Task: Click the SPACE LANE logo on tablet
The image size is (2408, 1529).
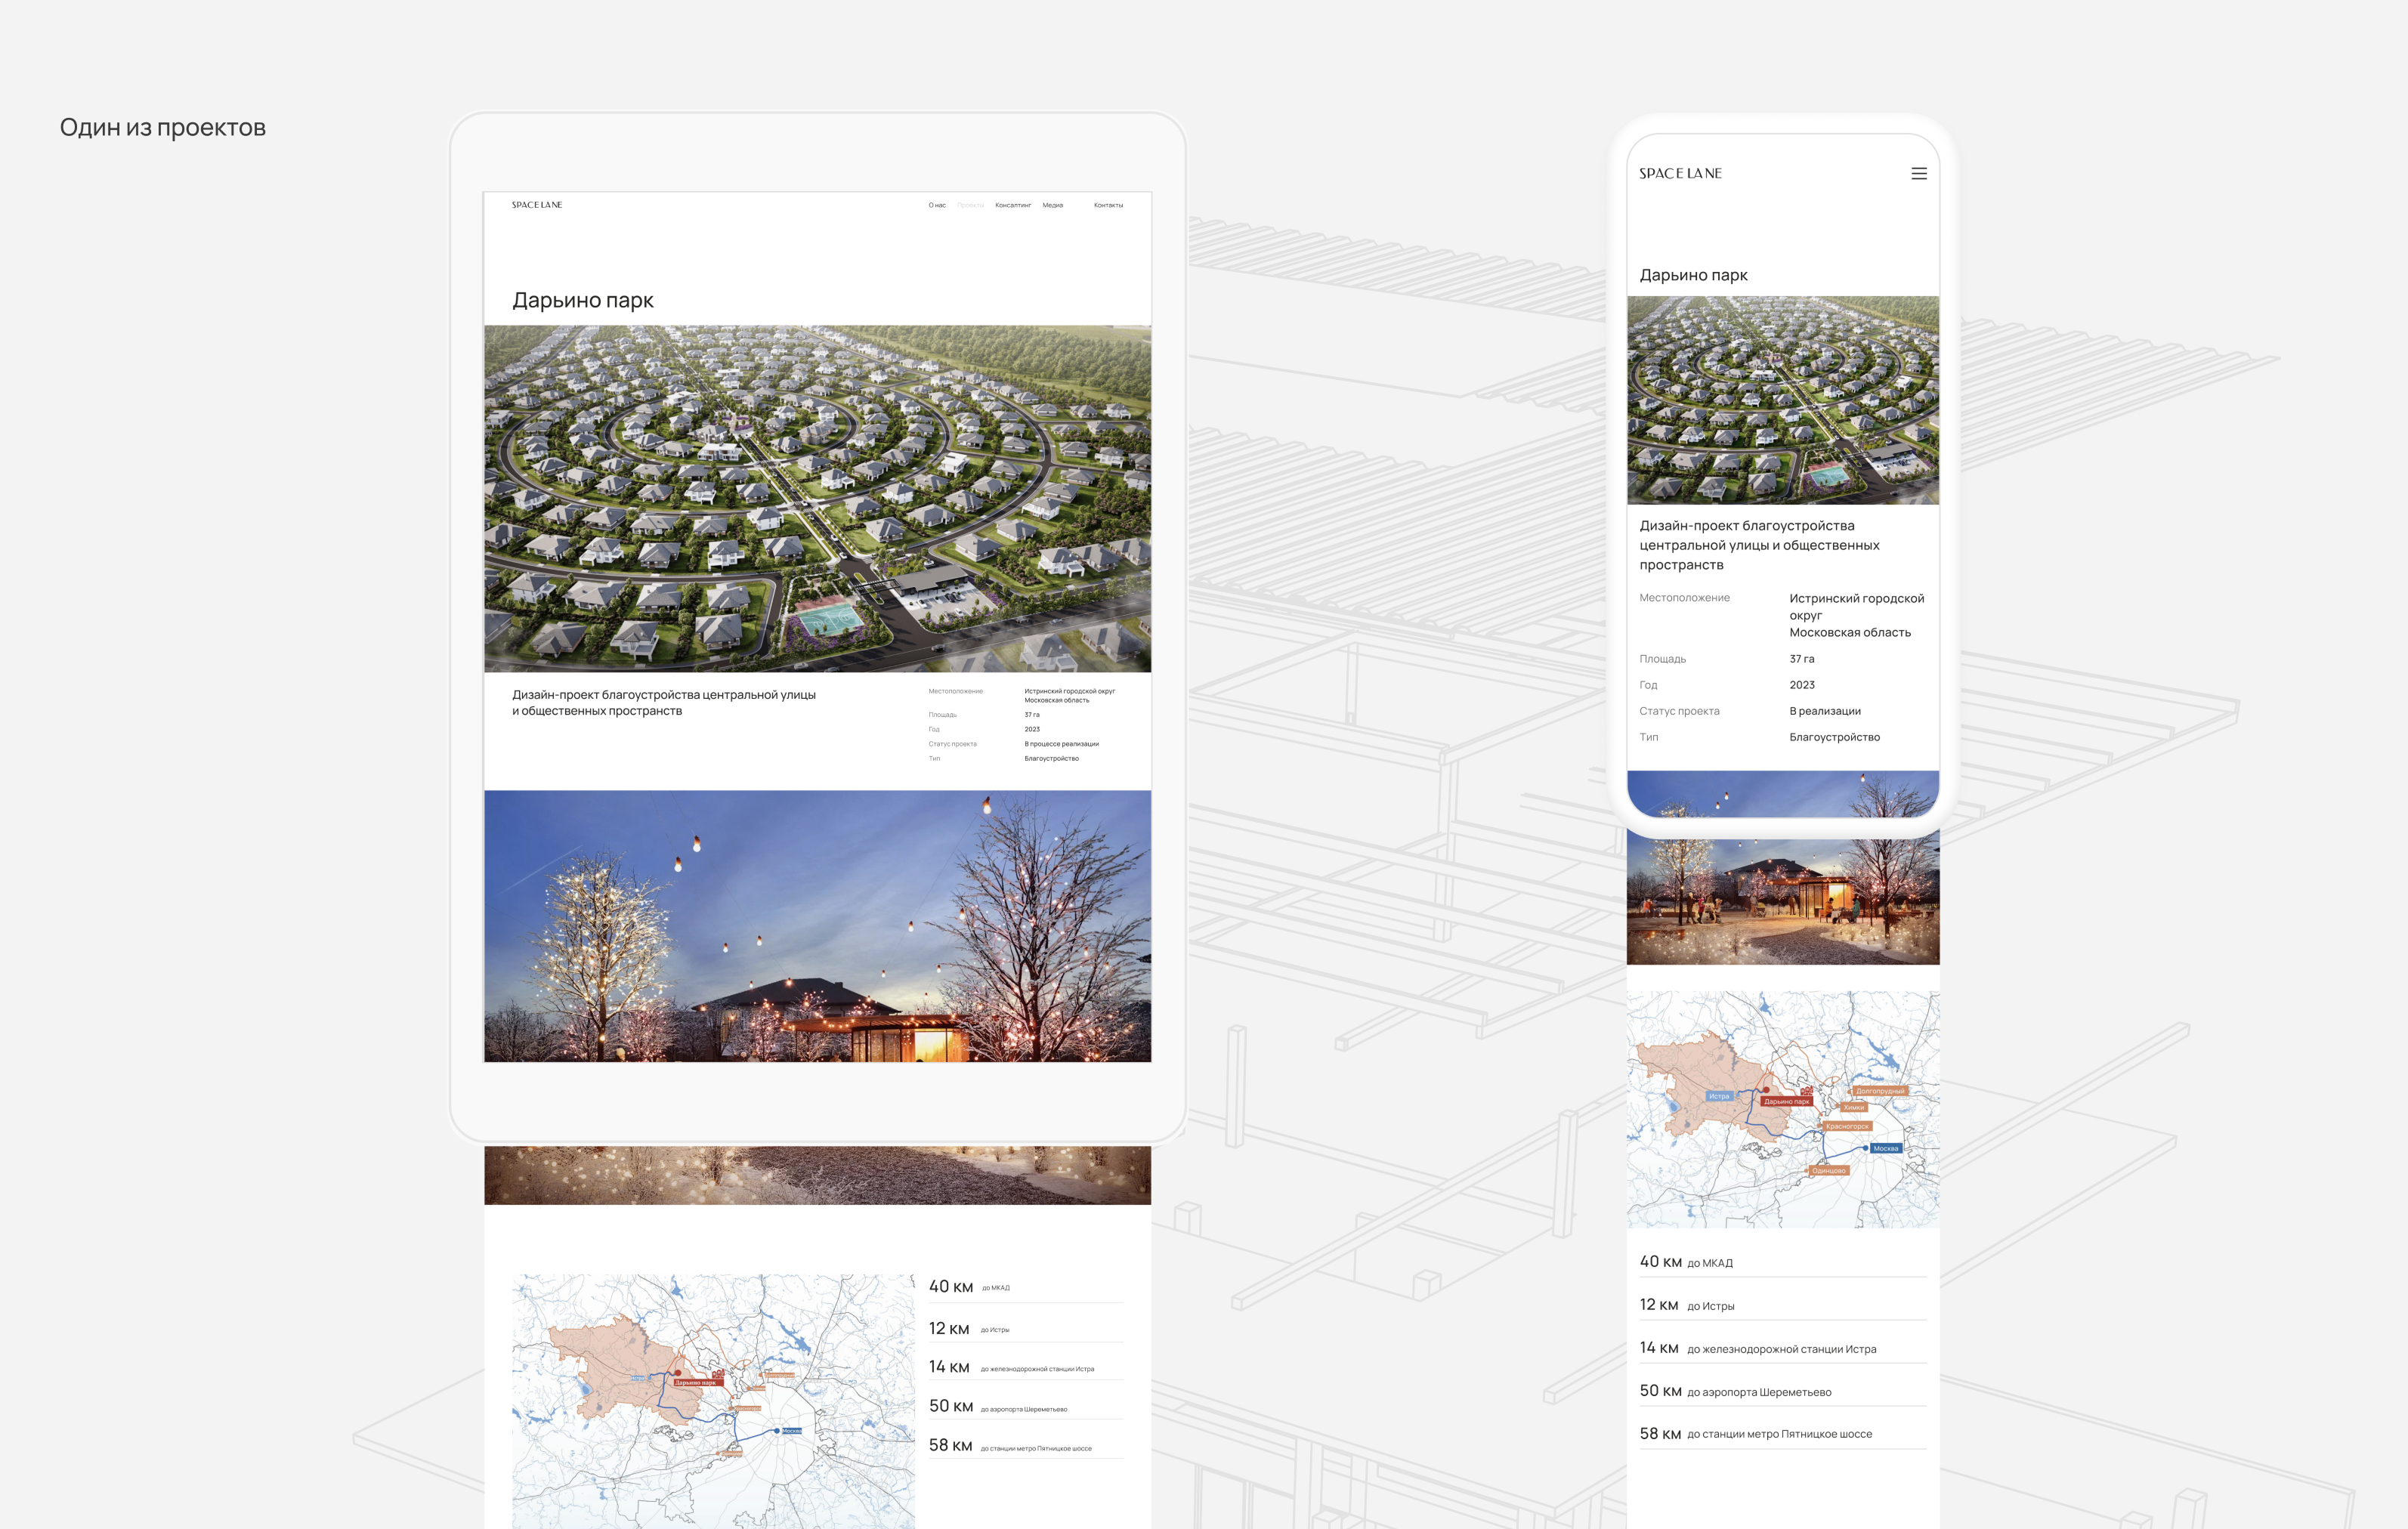Action: click(x=537, y=205)
